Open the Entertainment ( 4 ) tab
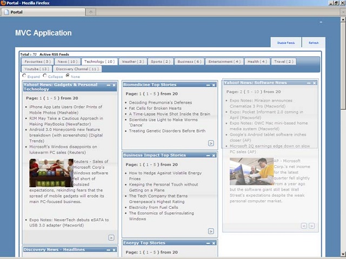This screenshot has height=259, width=346. [x=224, y=62]
